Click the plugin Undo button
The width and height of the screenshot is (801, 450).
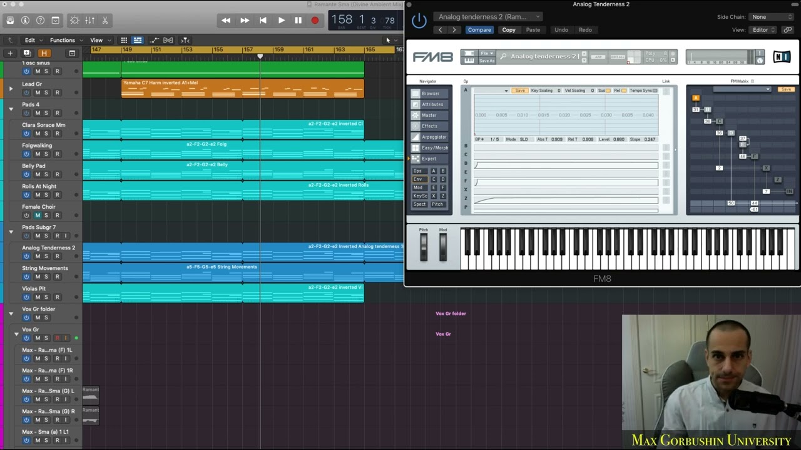tap(561, 29)
